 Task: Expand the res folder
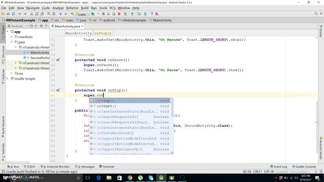pyautogui.click(x=12, y=73)
